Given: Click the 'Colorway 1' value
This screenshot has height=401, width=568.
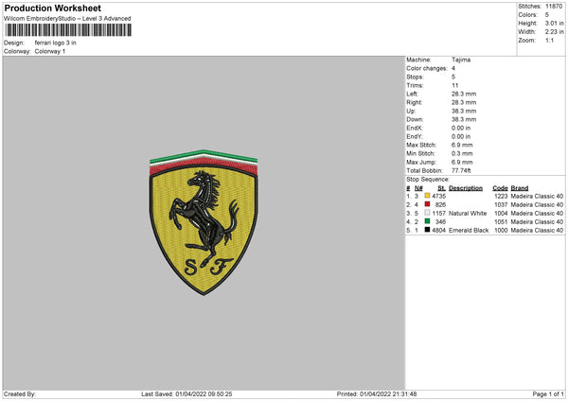Looking at the screenshot, I should pyautogui.click(x=50, y=51).
